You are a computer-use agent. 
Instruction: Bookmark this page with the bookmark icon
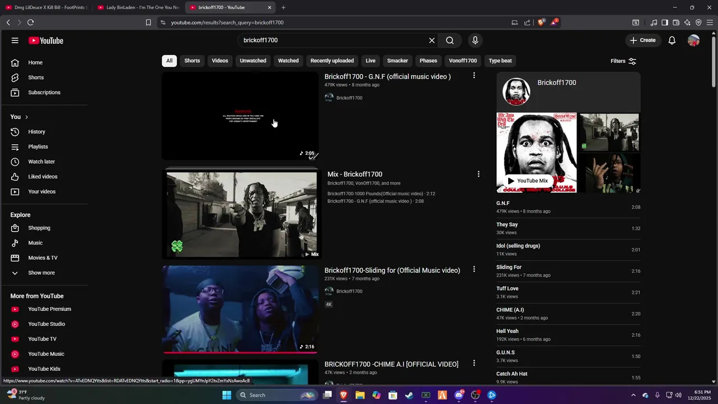[x=148, y=22]
